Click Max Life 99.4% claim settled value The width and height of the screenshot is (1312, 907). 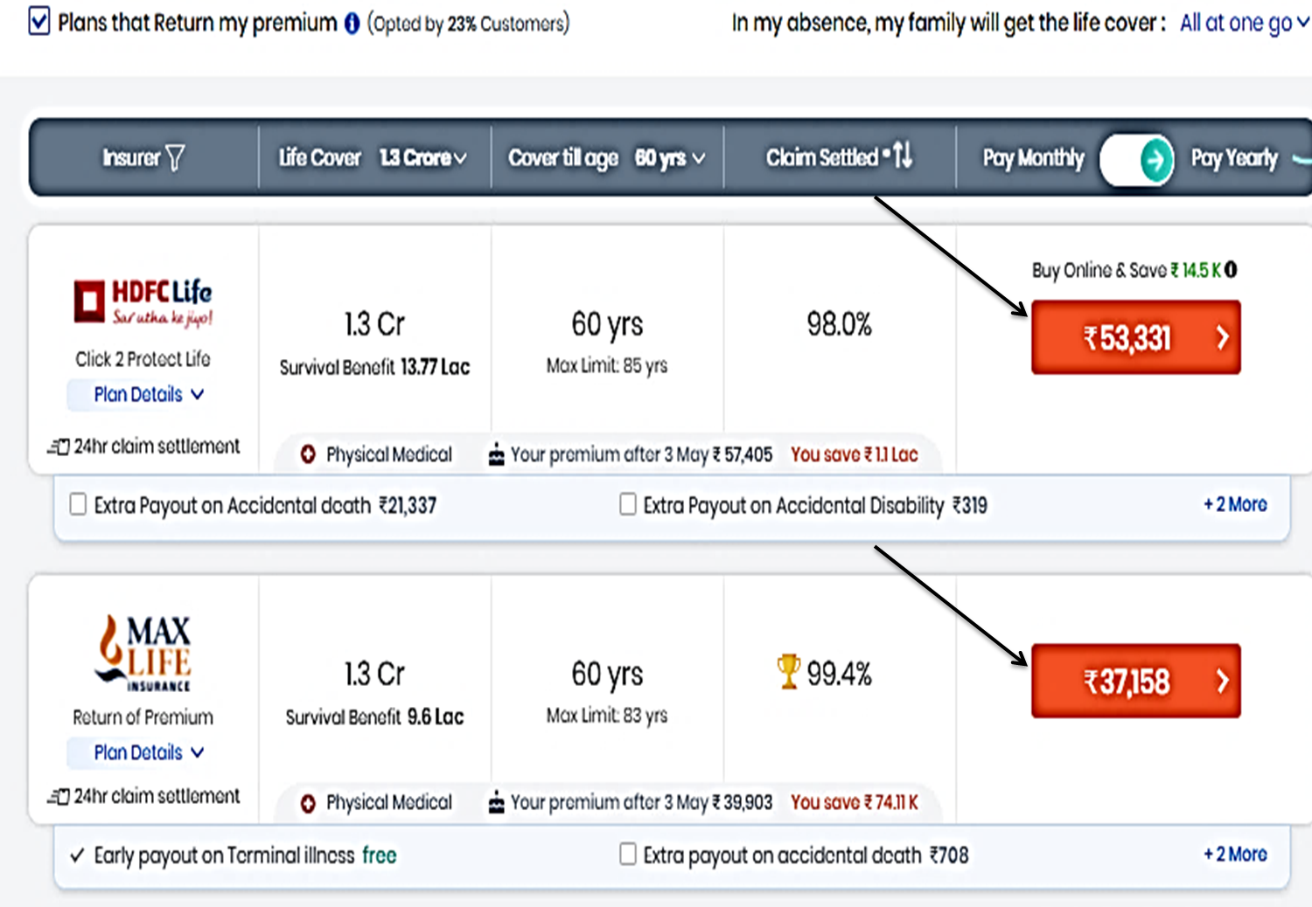[839, 674]
